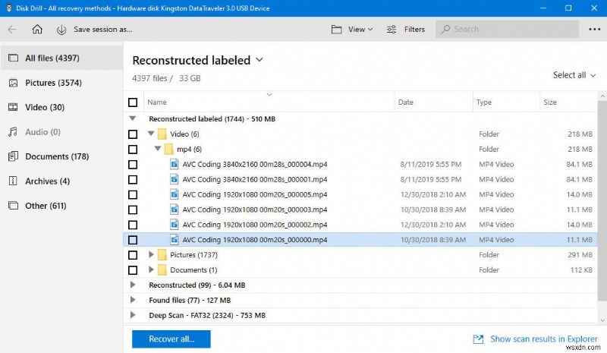This screenshot has width=607, height=353.
Task: Select the Other (611) category
Action: (x=46, y=206)
